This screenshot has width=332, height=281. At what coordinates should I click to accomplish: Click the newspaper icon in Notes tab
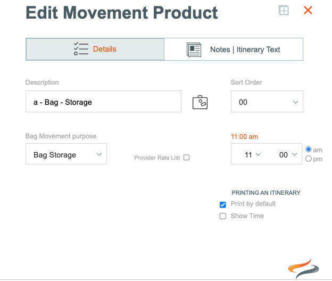tap(194, 49)
